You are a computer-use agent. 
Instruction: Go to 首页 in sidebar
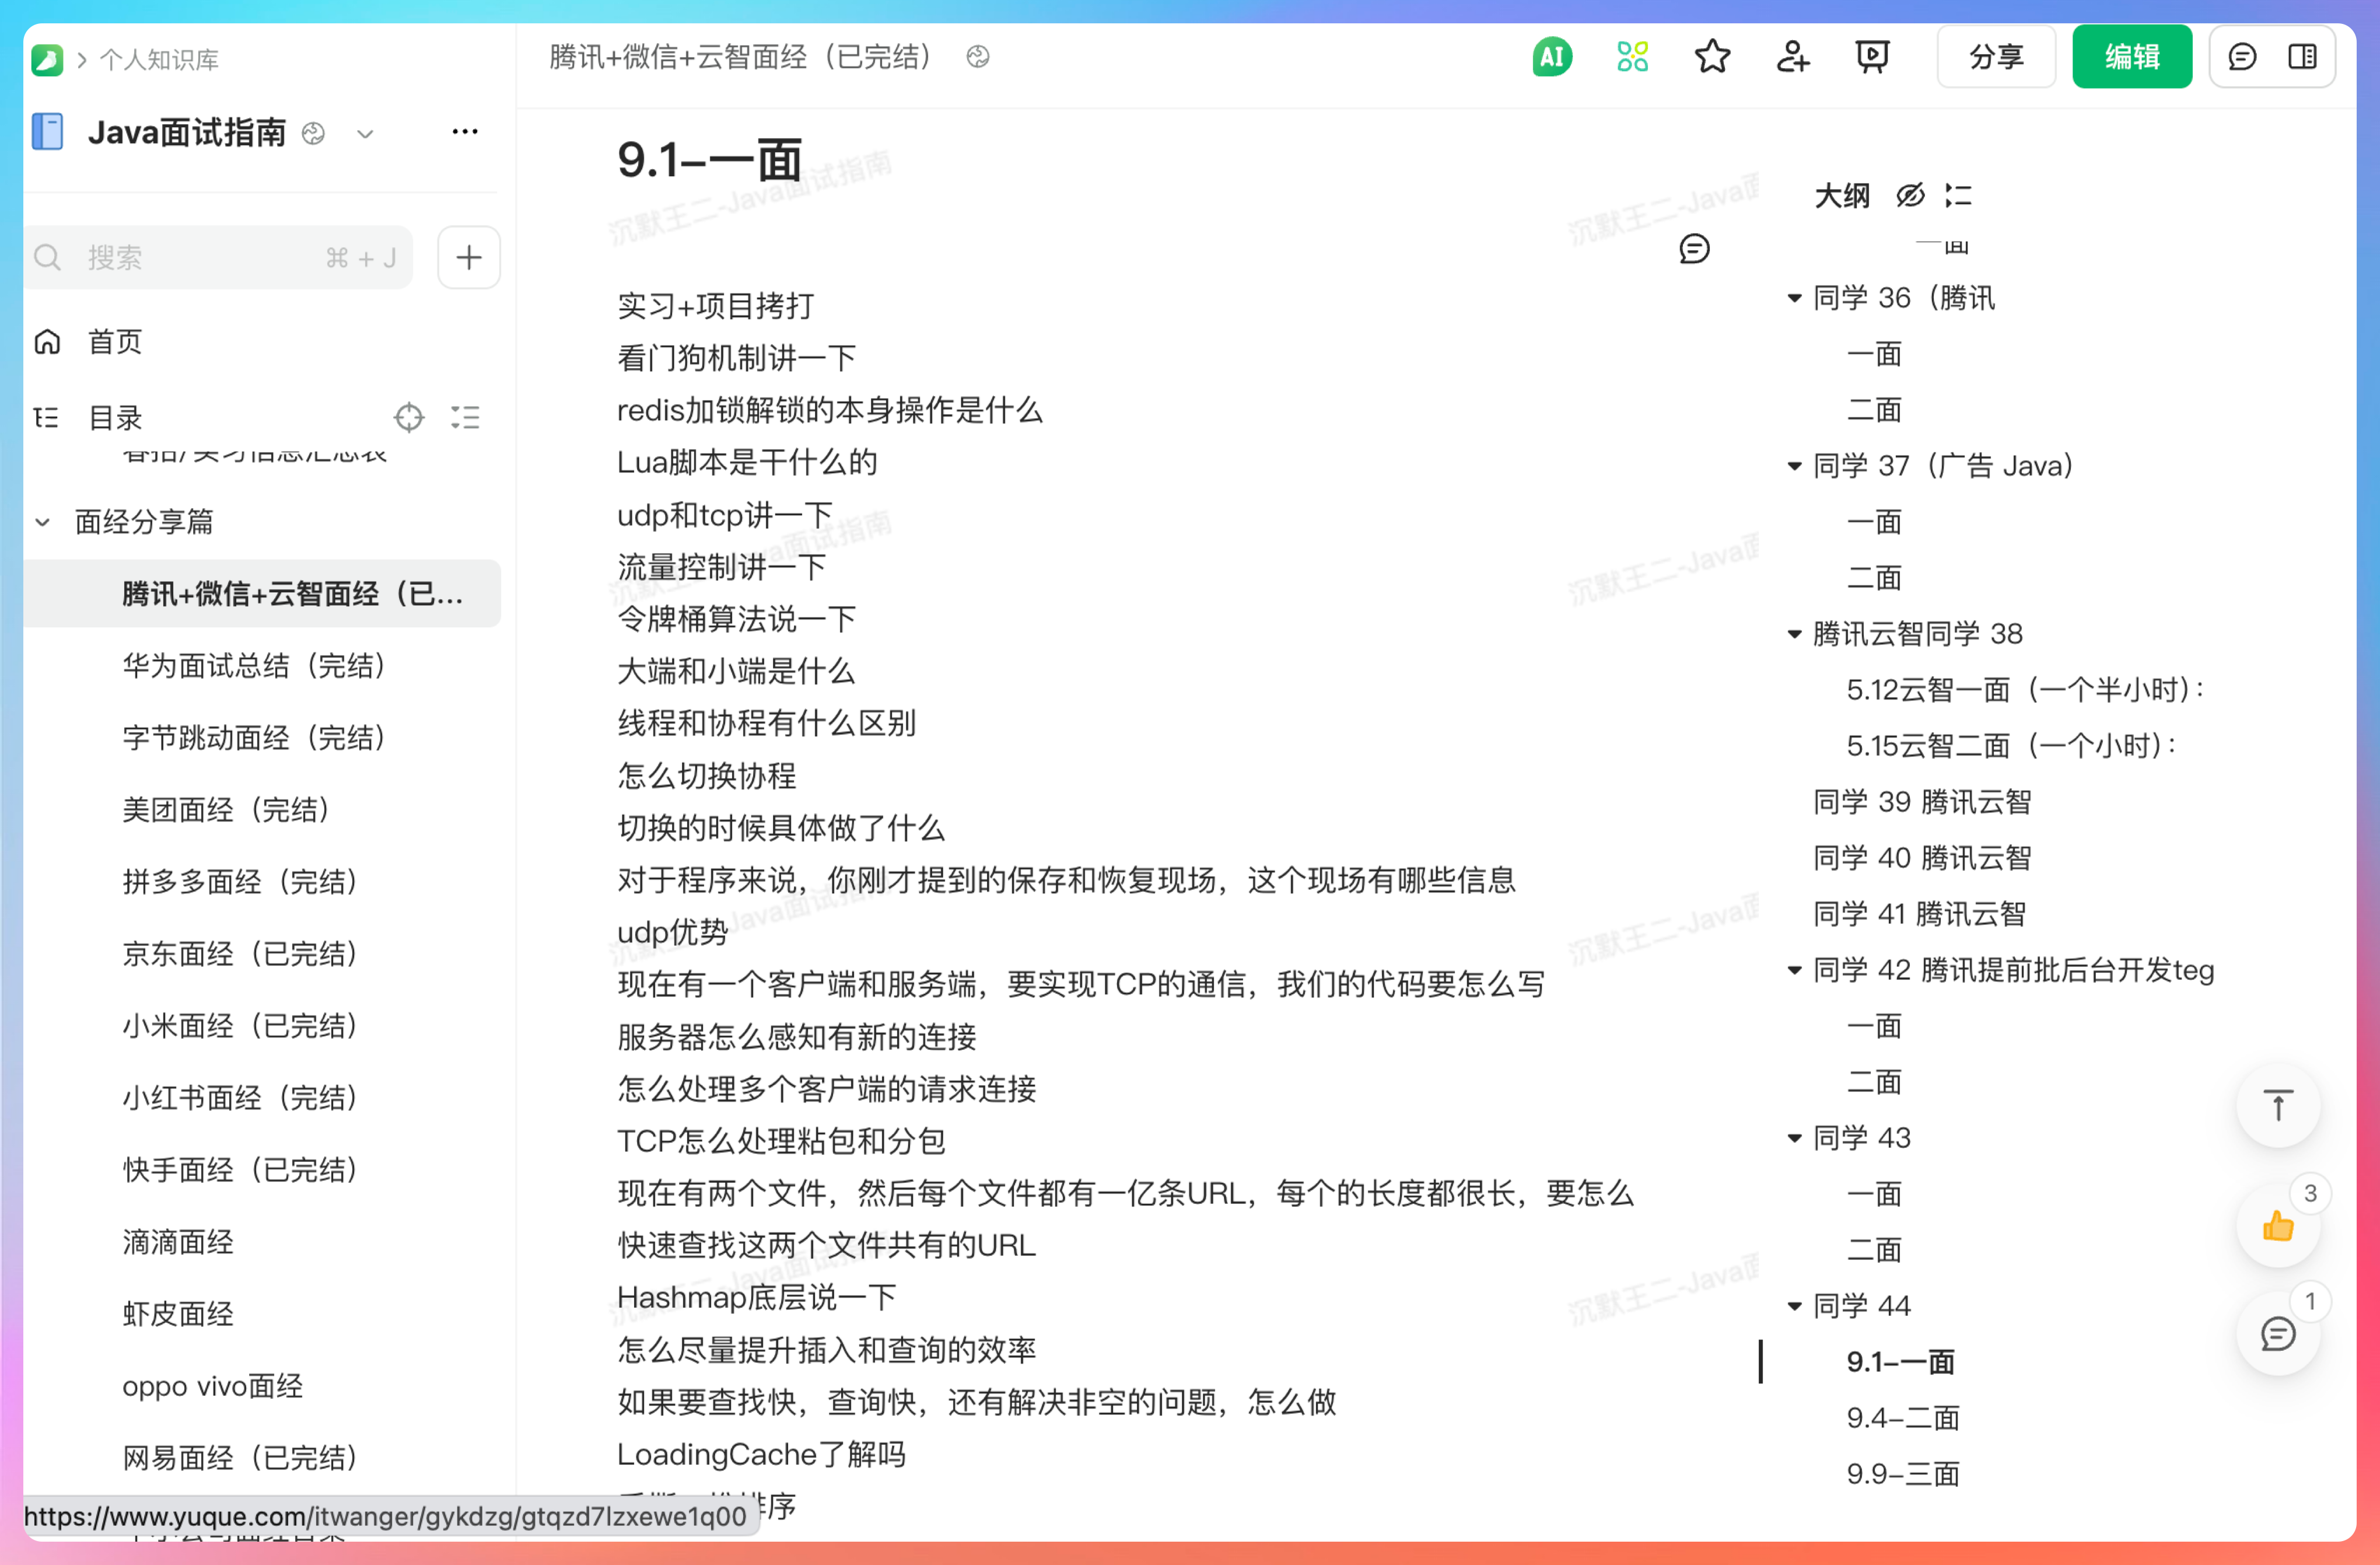coord(114,342)
